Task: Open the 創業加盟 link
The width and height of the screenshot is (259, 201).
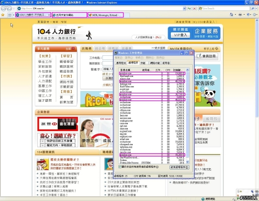Action: tap(66, 102)
